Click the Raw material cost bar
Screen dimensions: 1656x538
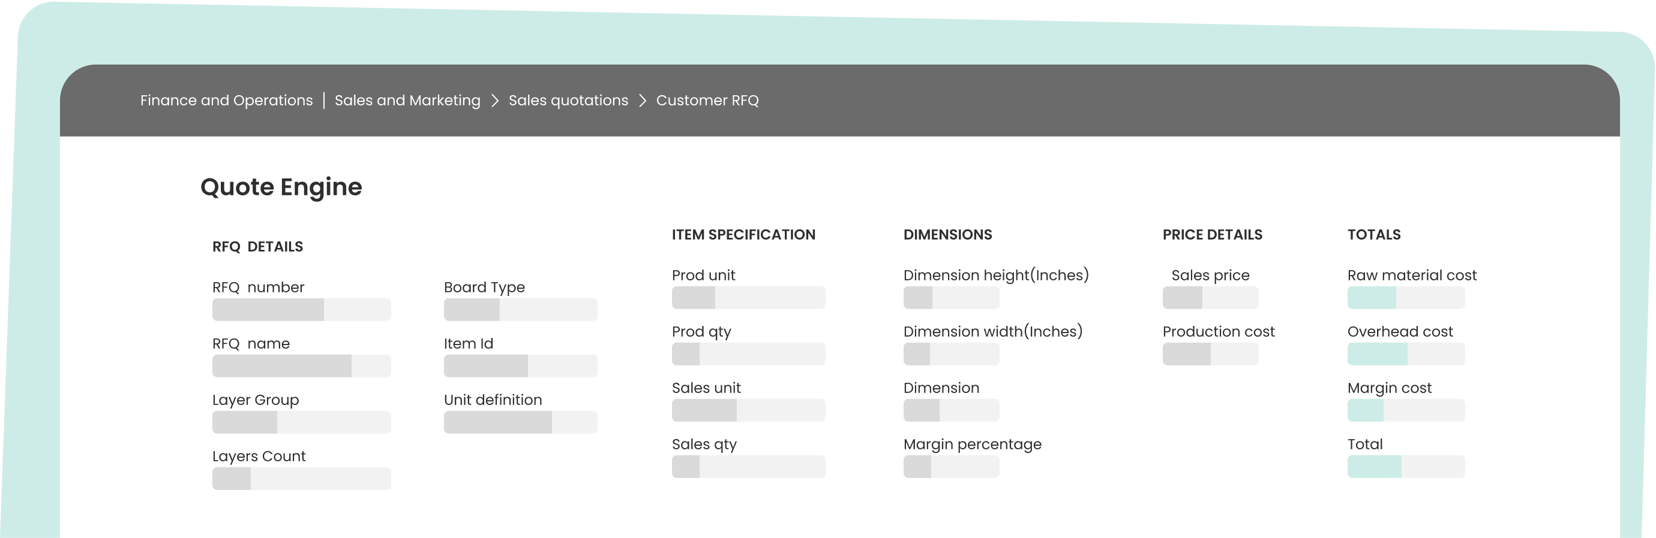pos(1406,298)
